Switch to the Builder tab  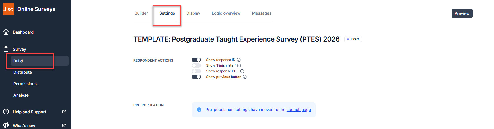pyautogui.click(x=141, y=13)
